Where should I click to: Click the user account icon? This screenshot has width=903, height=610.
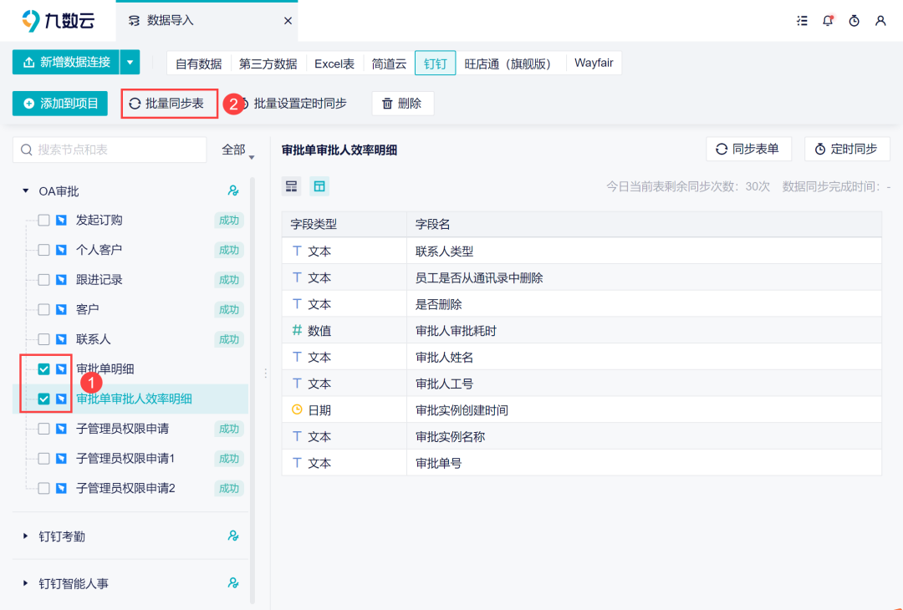(880, 21)
